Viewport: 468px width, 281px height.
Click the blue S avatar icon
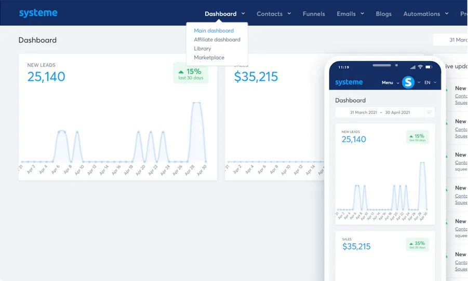pos(408,82)
